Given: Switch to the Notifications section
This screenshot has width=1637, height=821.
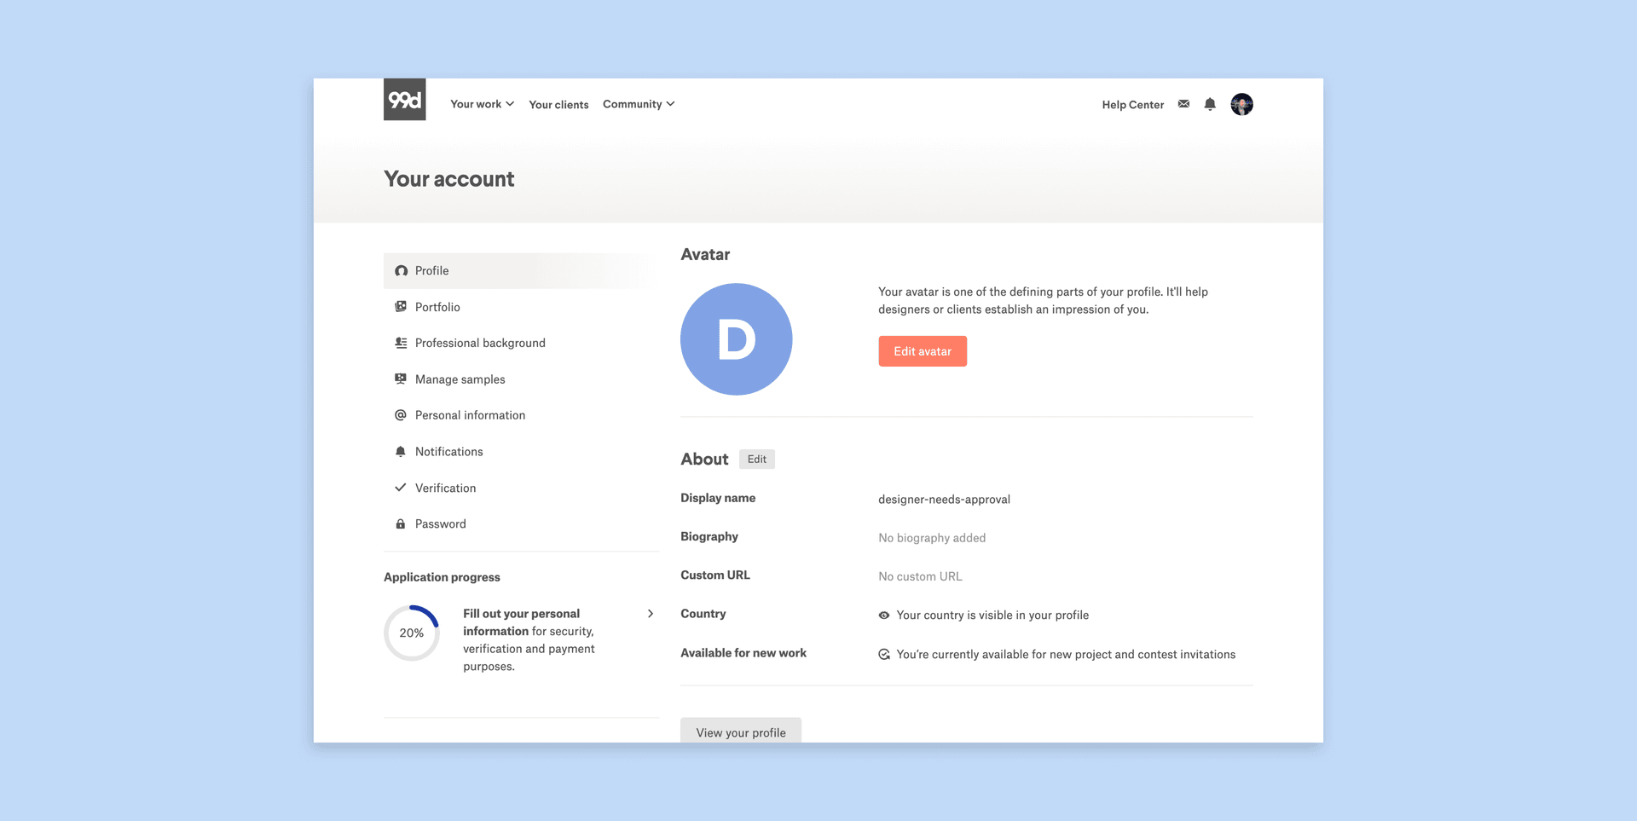Looking at the screenshot, I should pos(448,451).
